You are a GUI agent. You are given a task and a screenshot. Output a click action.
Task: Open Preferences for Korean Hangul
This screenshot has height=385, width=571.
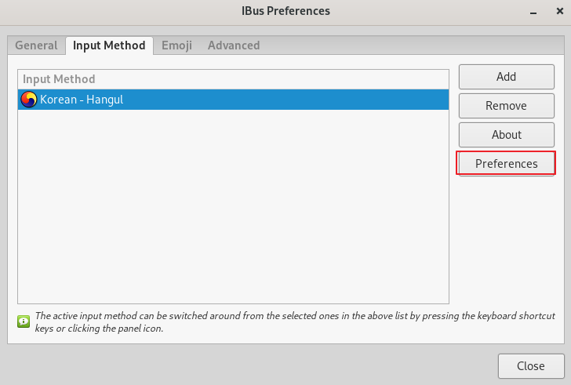click(506, 164)
